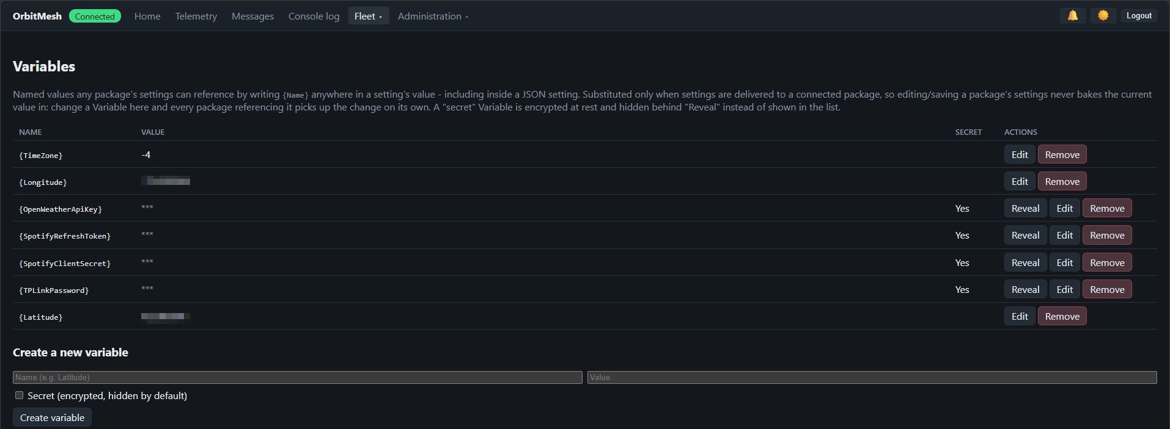The width and height of the screenshot is (1170, 429).
Task: Click the blurred Latitude value
Action: tap(166, 316)
